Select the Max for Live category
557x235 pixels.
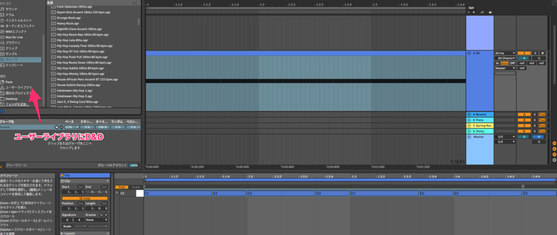tap(14, 36)
